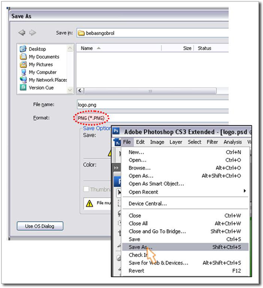
Task: Click the Ps document icon beside File menu
Action: (x=117, y=142)
